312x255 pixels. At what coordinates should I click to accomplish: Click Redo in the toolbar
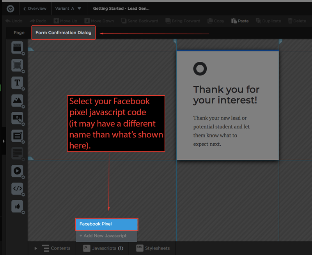pos(38,21)
